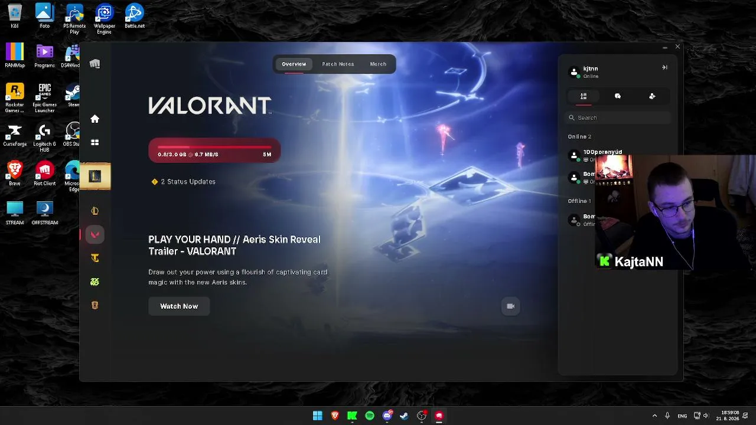This screenshot has height=425, width=756.
Task: Open the Riot Client desktop shortcut
Action: 45,174
